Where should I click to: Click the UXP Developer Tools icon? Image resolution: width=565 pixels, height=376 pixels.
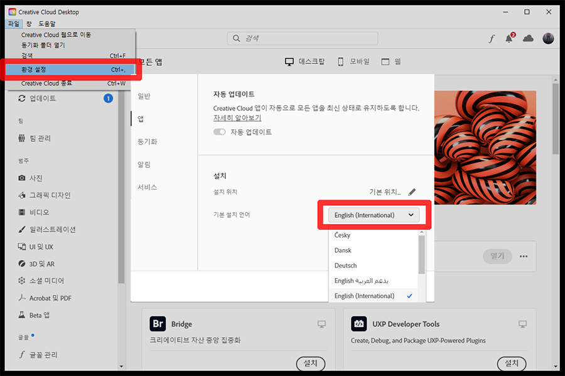[x=359, y=324]
